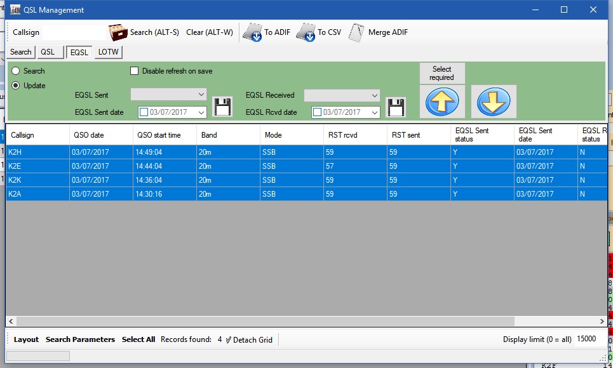Viewport: 613px width, 368px height.
Task: Sort by the RST rcvd column header
Action: click(x=355, y=135)
